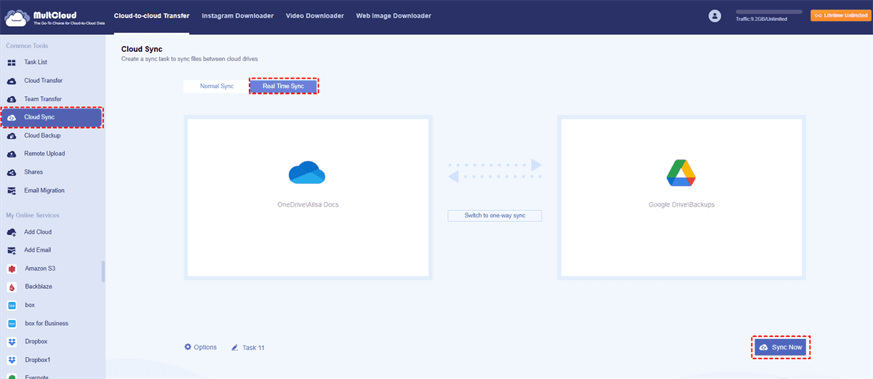Click the box for Business icon
The image size is (873, 379).
[12, 323]
